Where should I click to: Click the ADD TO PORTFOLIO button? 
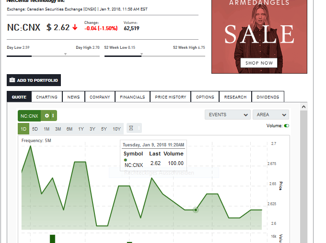pos(34,80)
